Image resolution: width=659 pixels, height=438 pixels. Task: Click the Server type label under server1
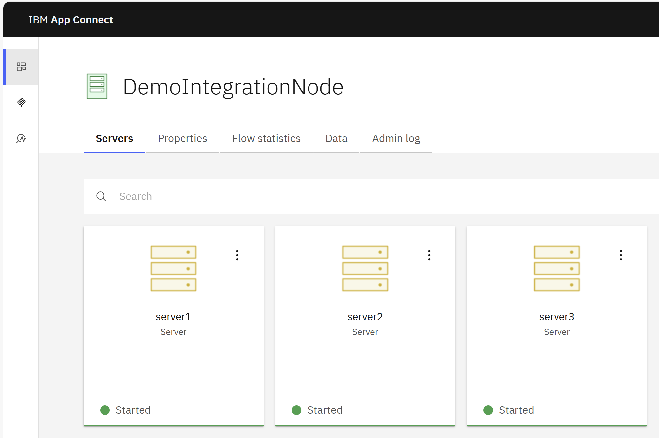(x=174, y=332)
